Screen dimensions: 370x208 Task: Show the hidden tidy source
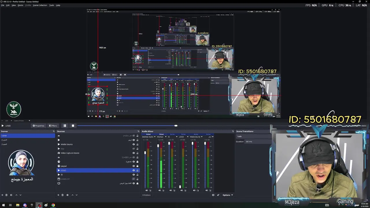pyautogui.click(x=134, y=149)
